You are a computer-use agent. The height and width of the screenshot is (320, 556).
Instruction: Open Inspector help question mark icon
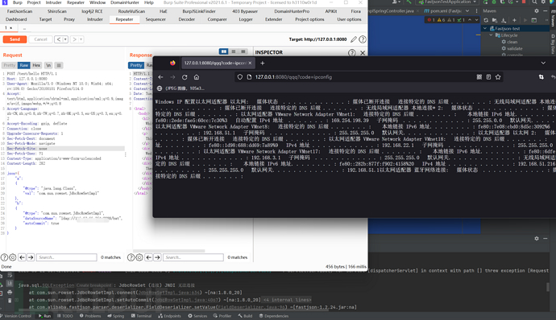(x=352, y=53)
